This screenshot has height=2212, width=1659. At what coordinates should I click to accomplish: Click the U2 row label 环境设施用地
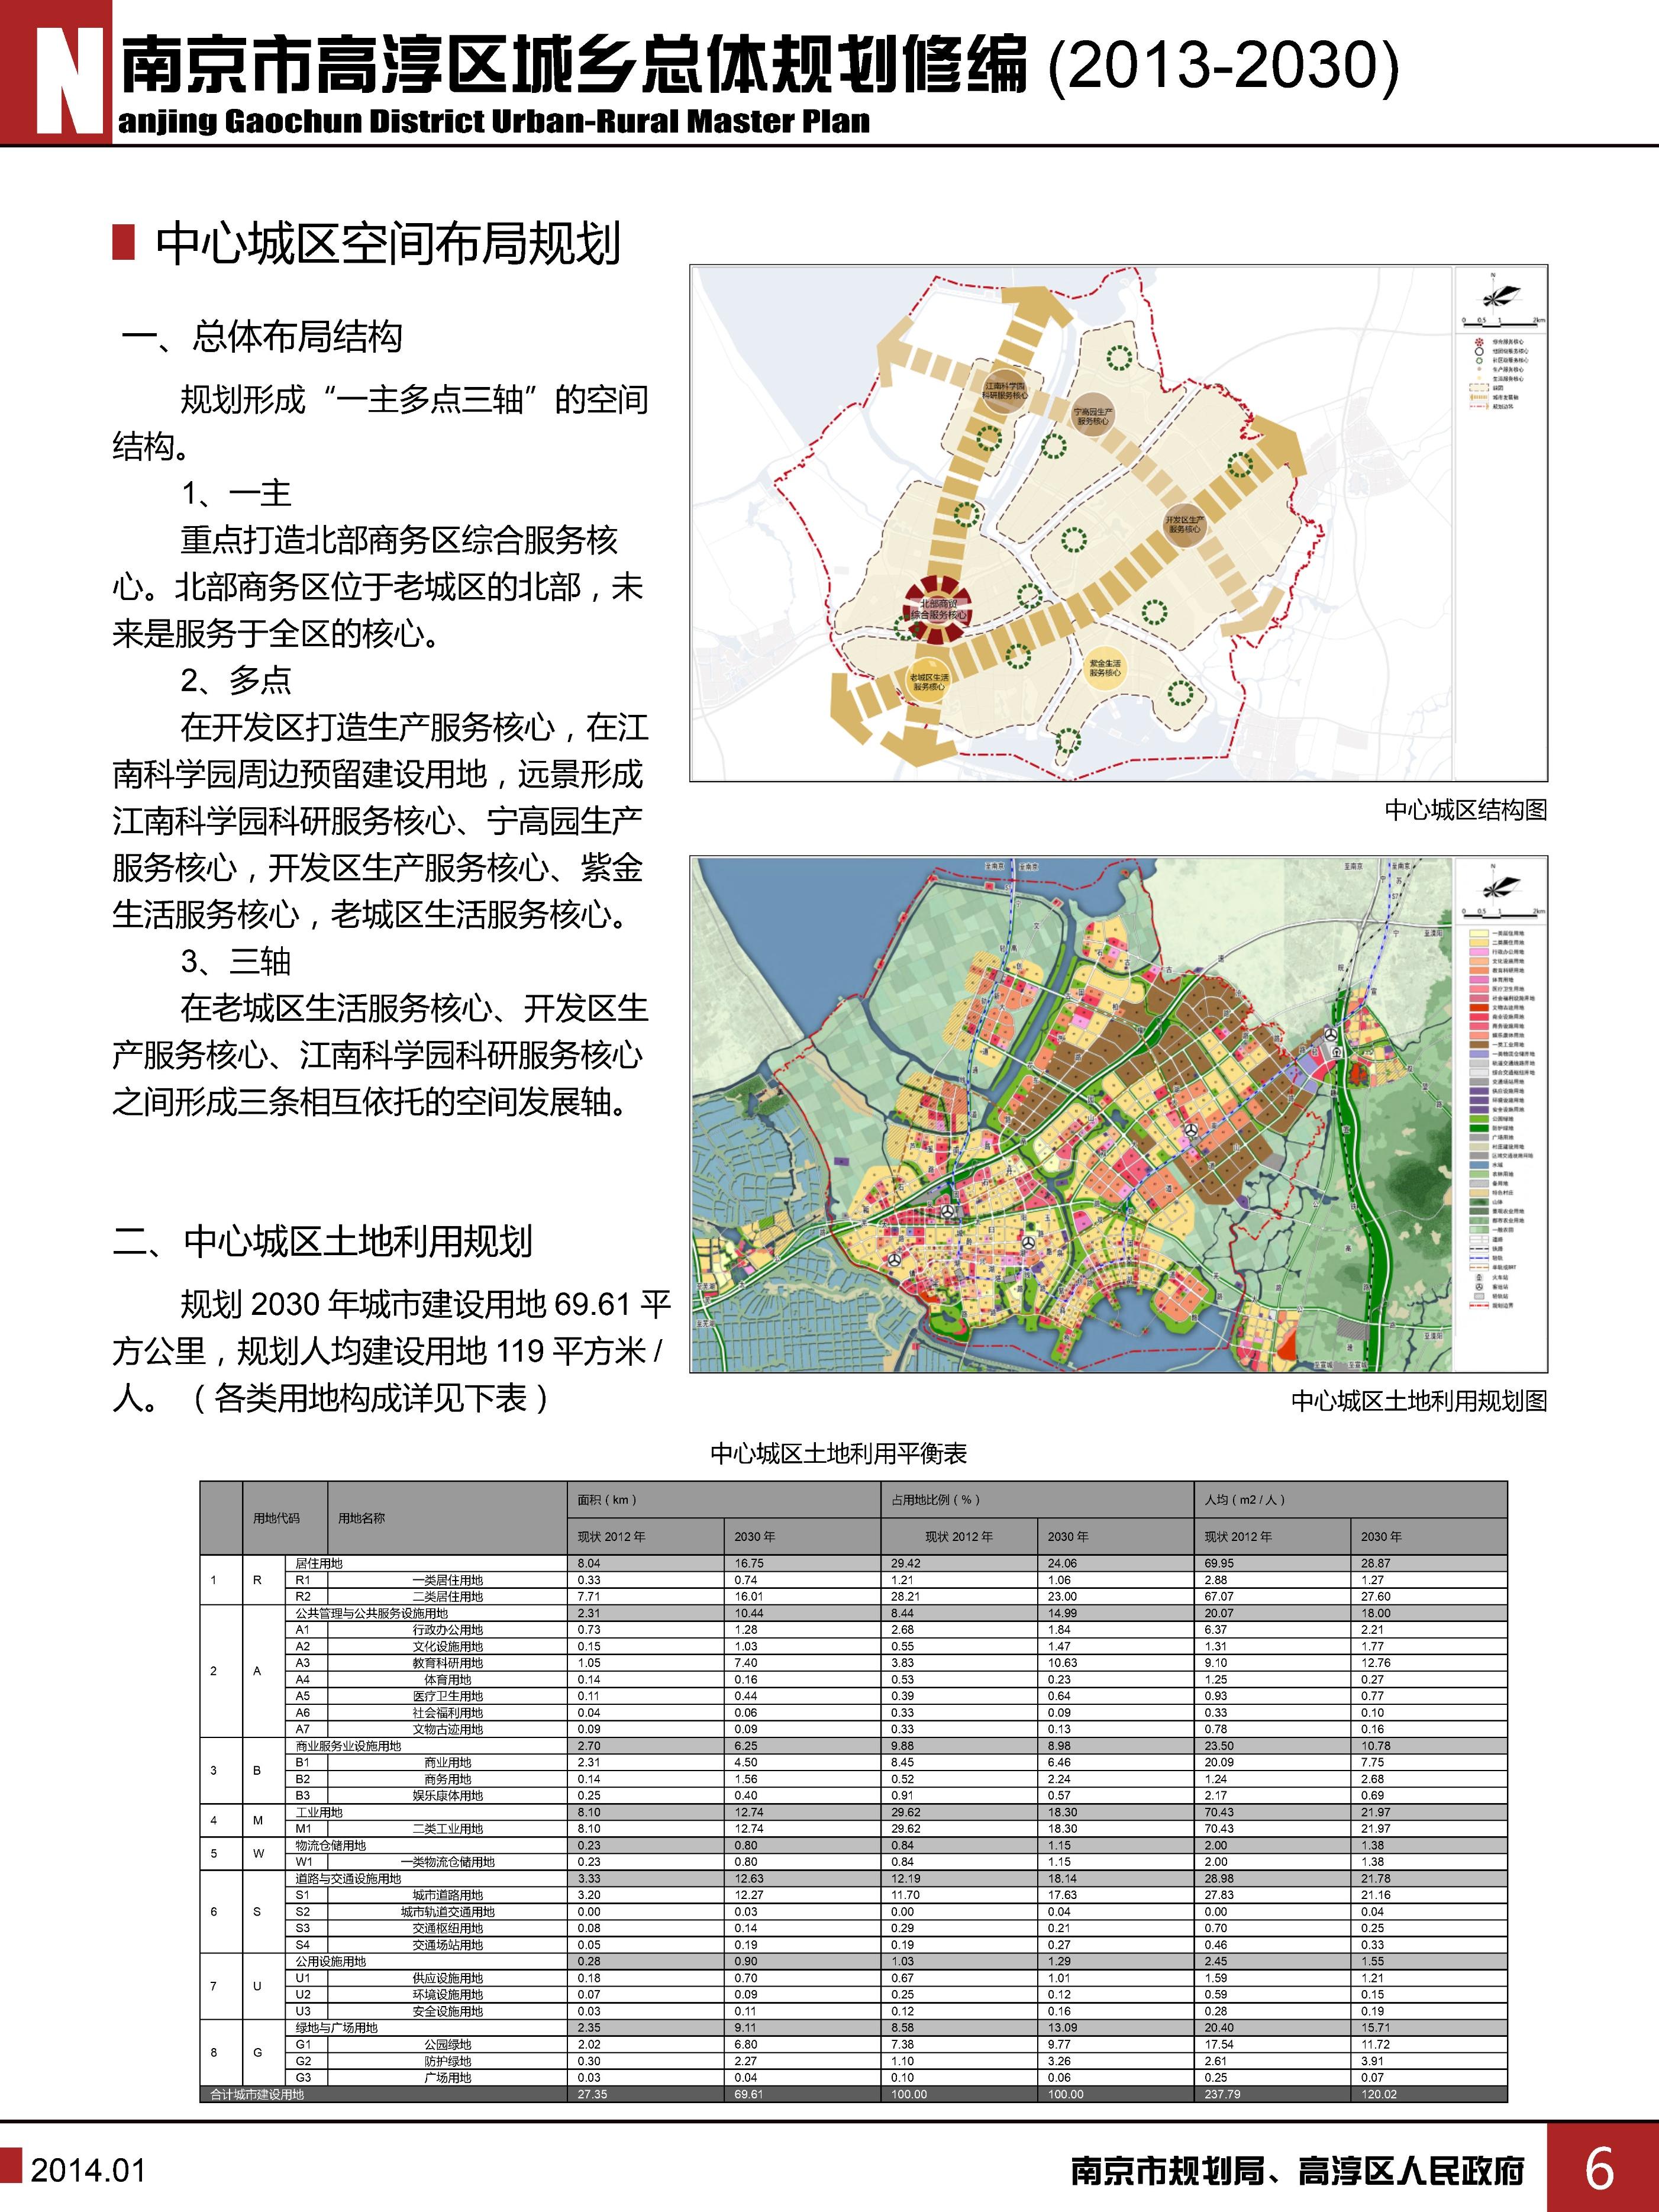coord(447,1994)
